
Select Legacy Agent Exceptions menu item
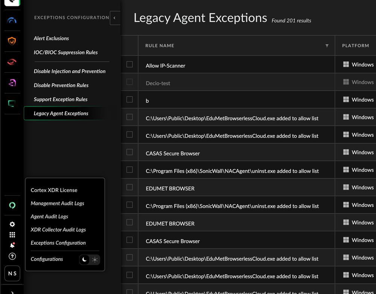[65, 113]
